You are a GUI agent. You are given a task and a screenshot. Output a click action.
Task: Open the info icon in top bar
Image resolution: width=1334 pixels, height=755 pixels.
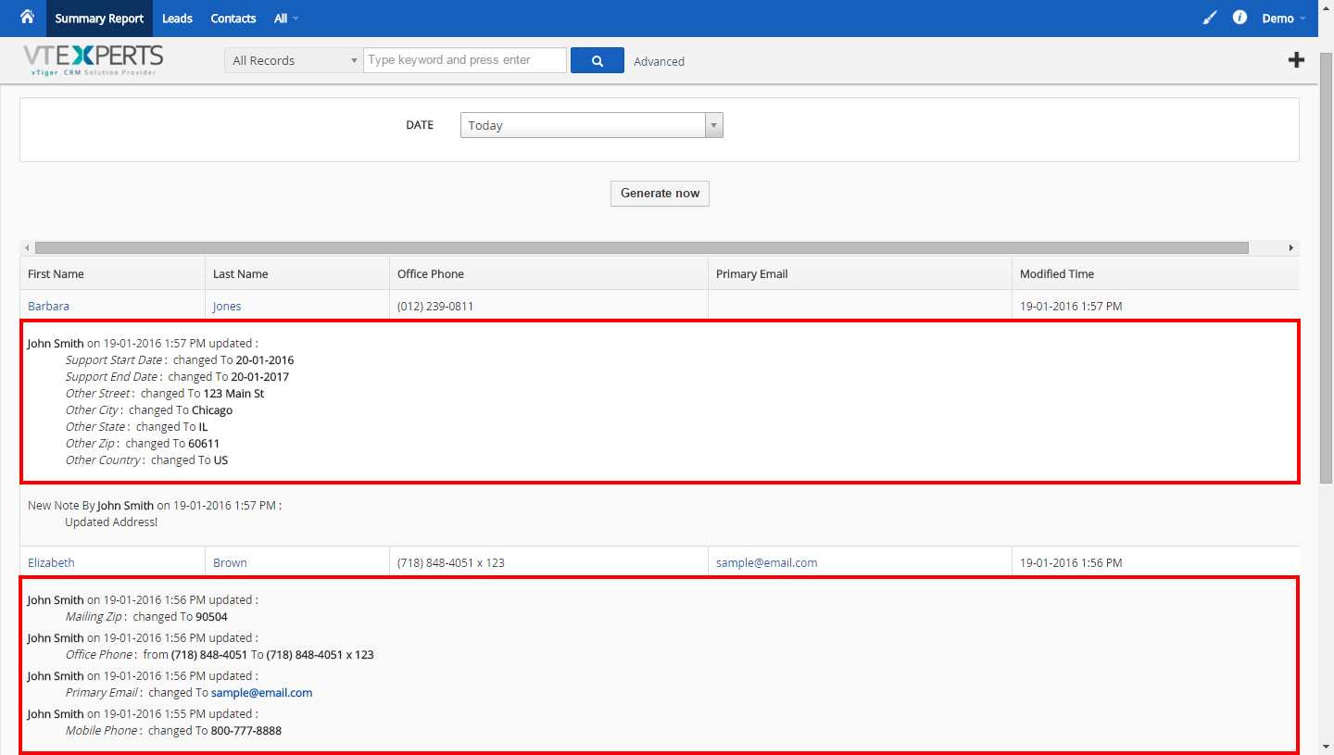[x=1240, y=18]
